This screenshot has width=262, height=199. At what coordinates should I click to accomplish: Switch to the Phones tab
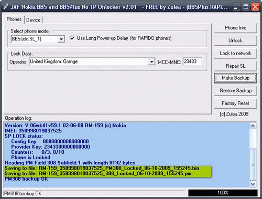(14, 19)
